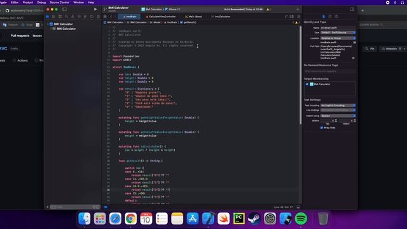Choose file location via folder icon
This screenshot has height=229, width=407.
click(354, 43)
